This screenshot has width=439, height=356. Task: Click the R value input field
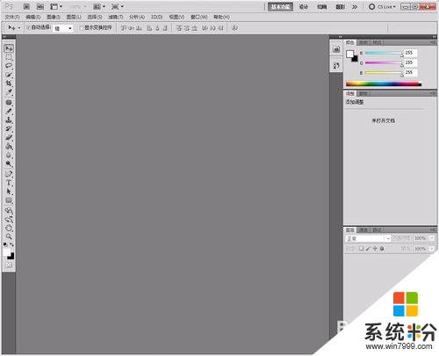click(x=410, y=53)
